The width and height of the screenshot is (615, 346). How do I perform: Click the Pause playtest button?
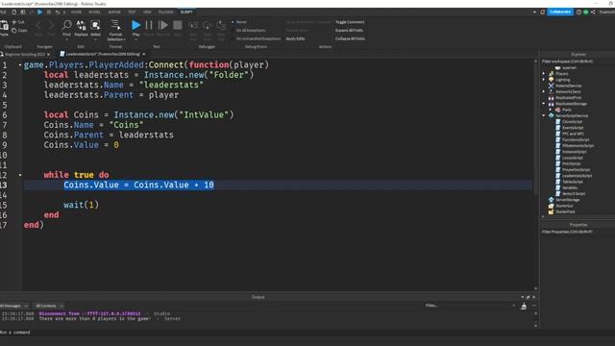(149, 26)
